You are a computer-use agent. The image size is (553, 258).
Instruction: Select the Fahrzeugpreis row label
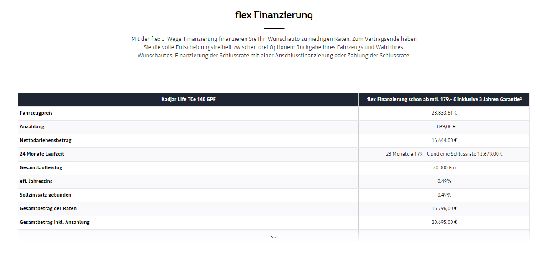[33, 113]
